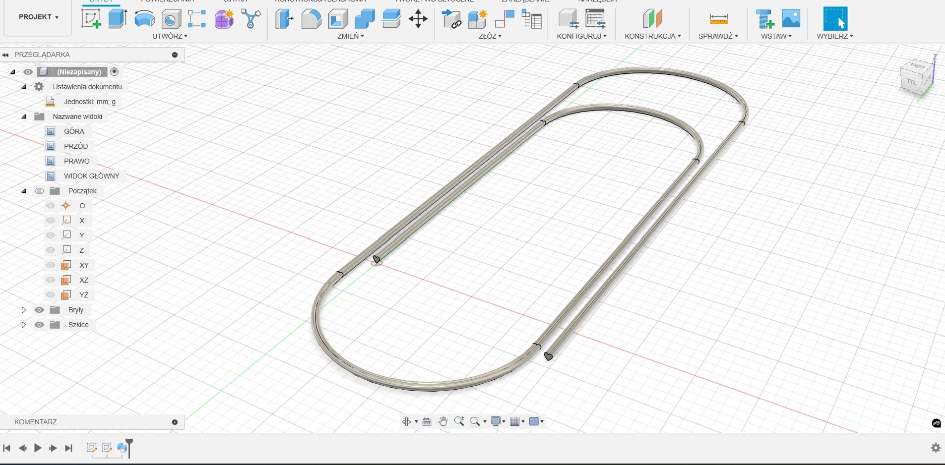
Task: Open the KONSTRUKCJA menu
Action: click(x=652, y=36)
